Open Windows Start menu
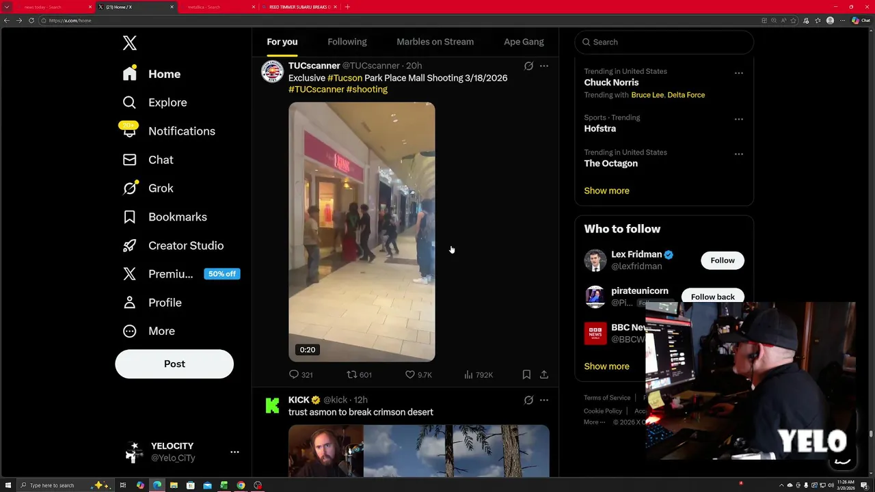 tap(8, 485)
